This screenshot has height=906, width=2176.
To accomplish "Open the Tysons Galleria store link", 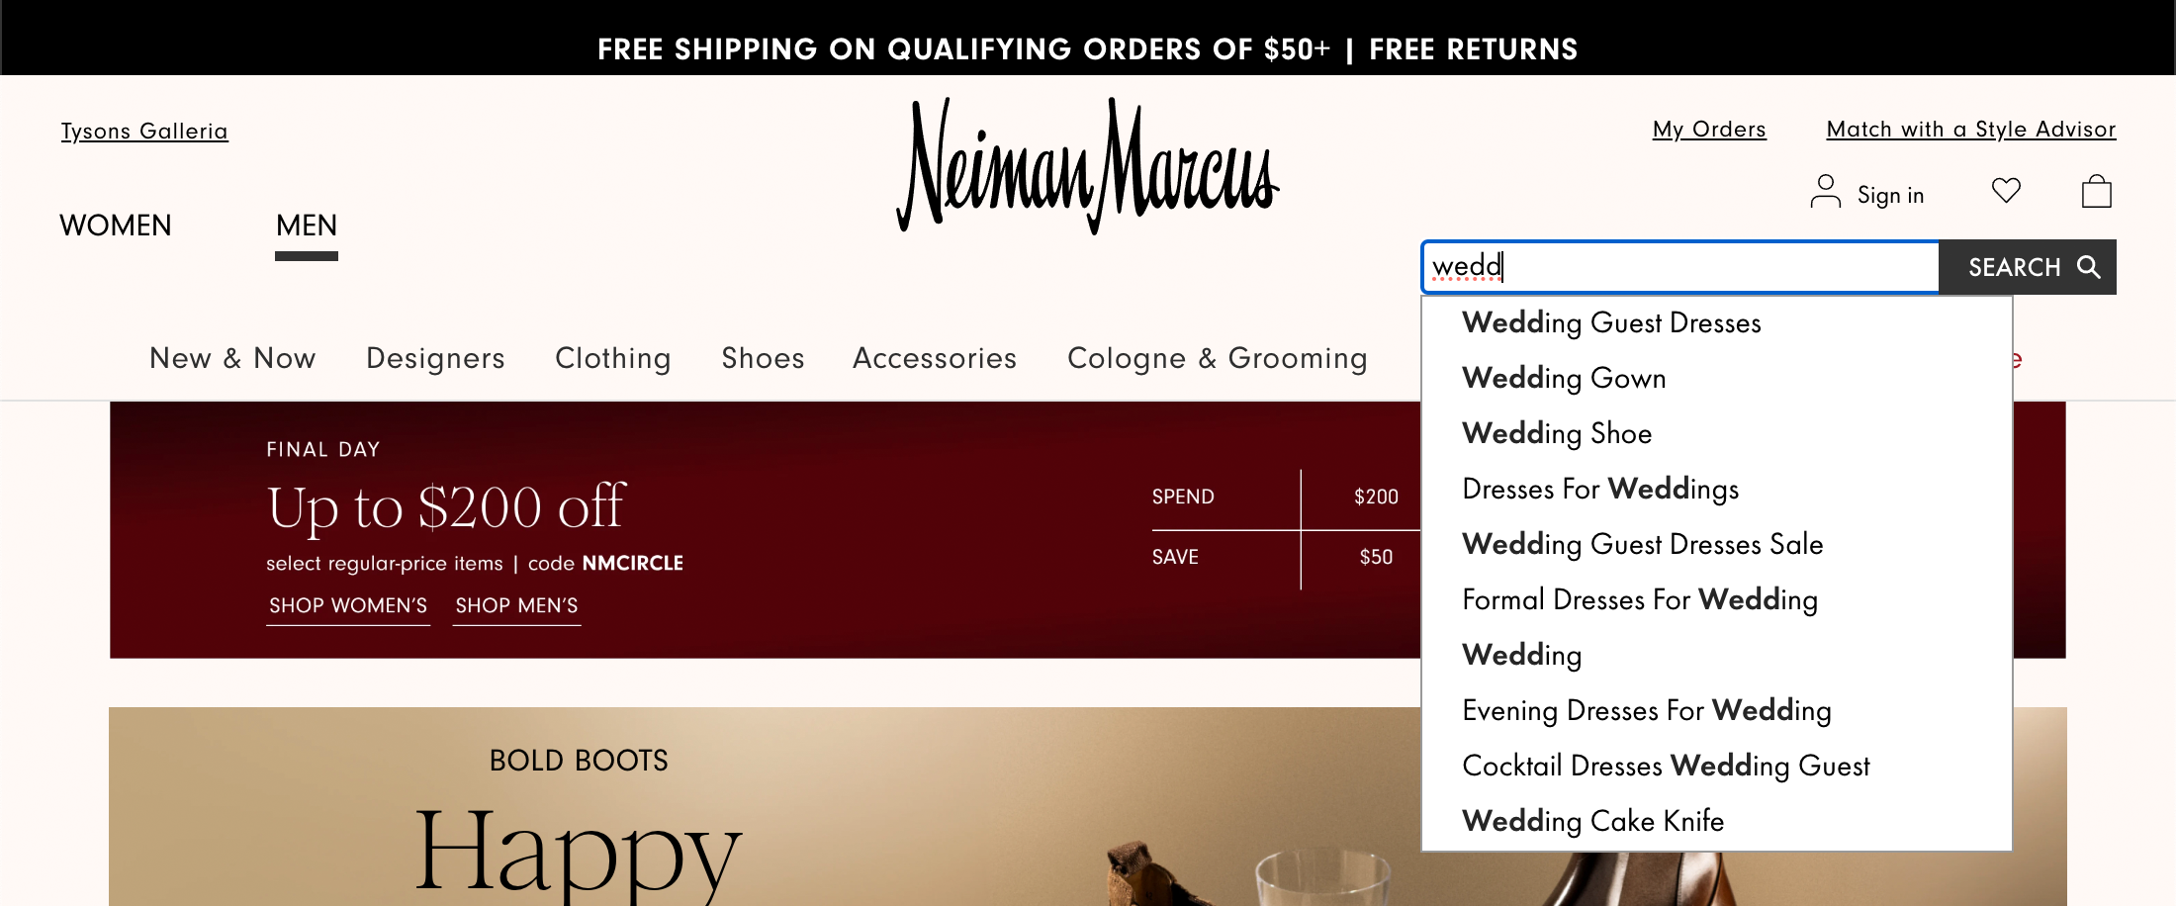I will [x=144, y=131].
